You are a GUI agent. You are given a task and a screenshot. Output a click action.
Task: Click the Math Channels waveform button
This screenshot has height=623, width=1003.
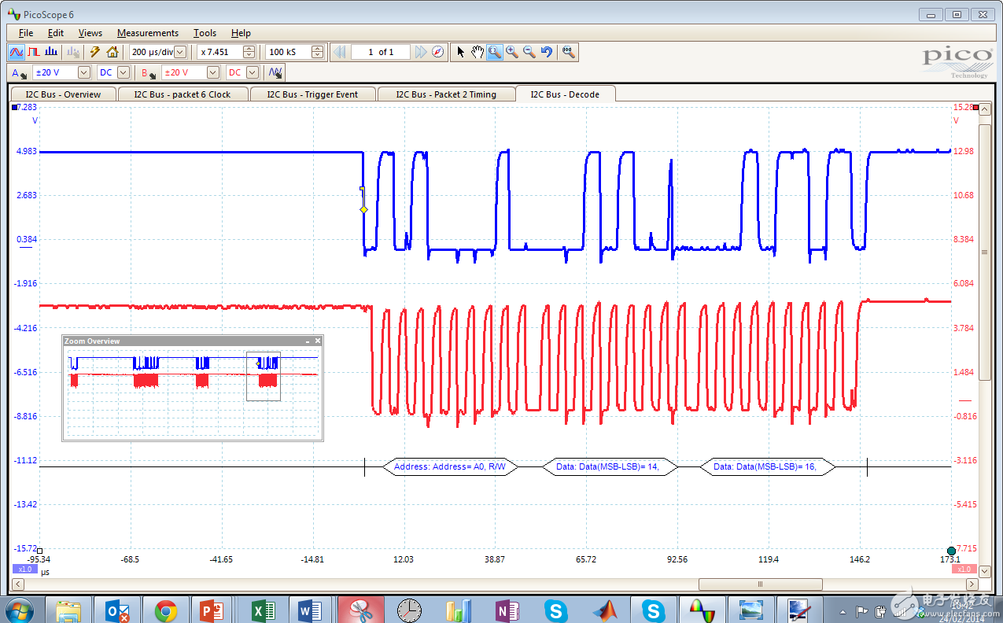[x=275, y=72]
